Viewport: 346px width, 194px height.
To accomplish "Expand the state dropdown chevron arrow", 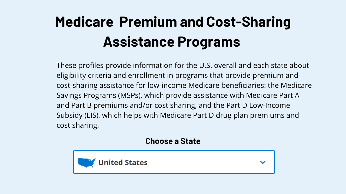I will point(263,162).
